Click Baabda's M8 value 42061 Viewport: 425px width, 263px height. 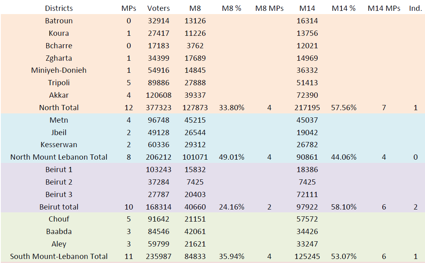[195, 232]
